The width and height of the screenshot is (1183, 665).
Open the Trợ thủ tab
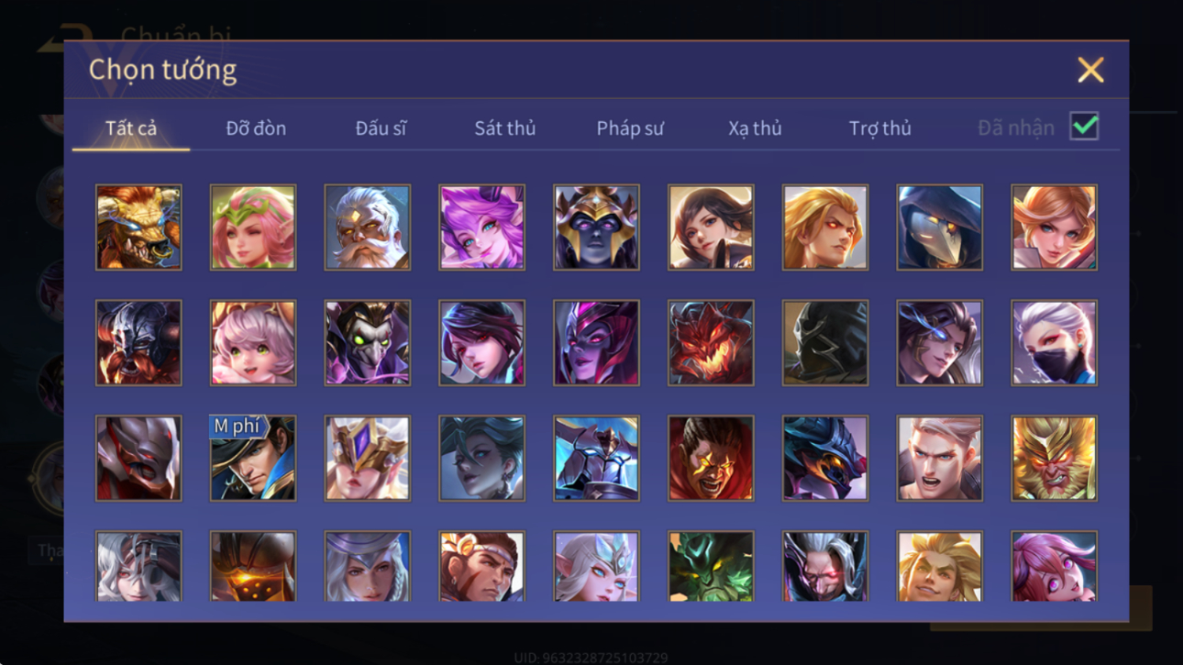(879, 128)
